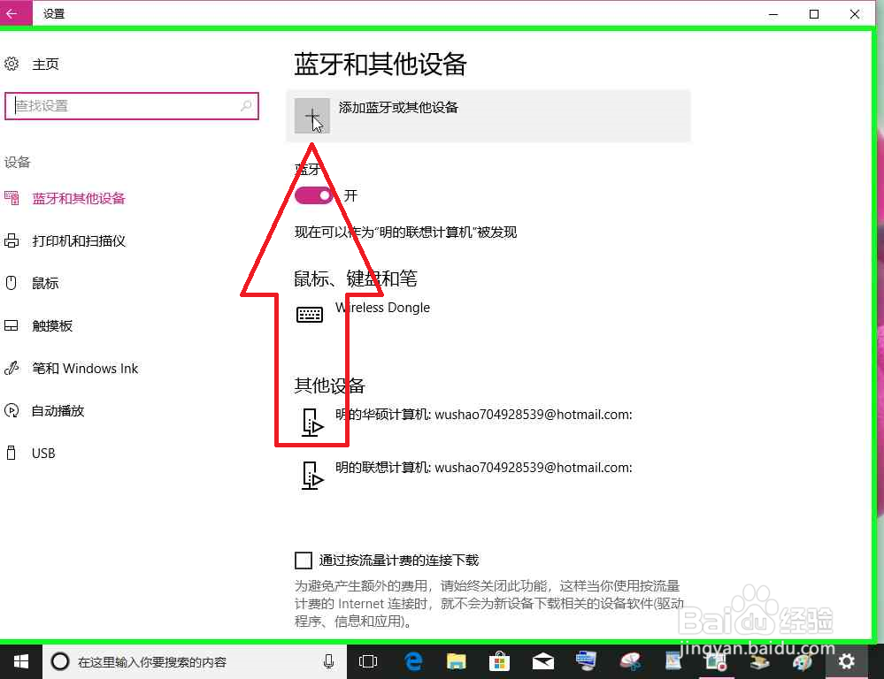Select 蓝牙和其他设备 in sidebar
This screenshot has height=679, width=884.
coord(79,198)
